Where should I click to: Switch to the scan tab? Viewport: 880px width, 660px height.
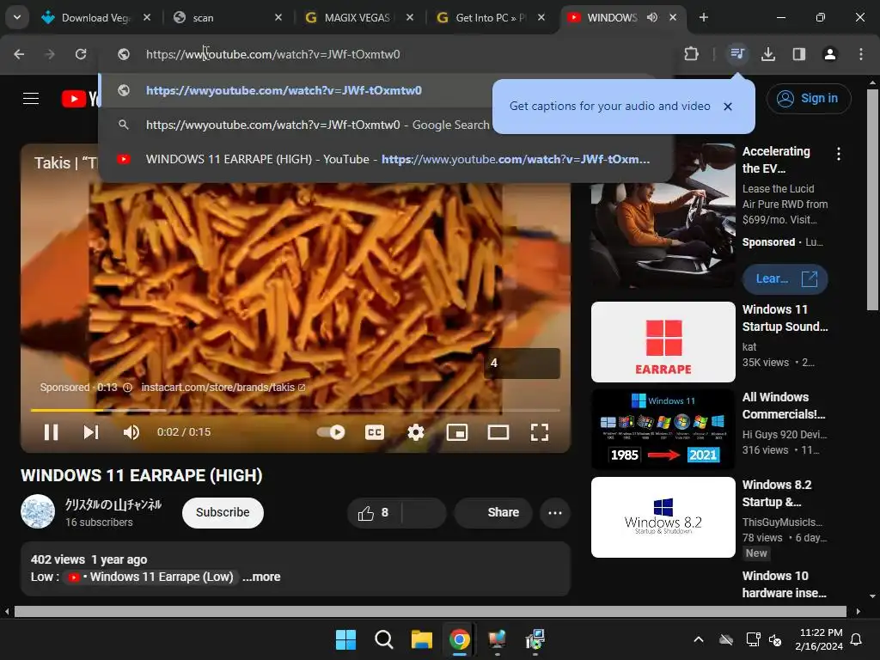click(x=226, y=17)
